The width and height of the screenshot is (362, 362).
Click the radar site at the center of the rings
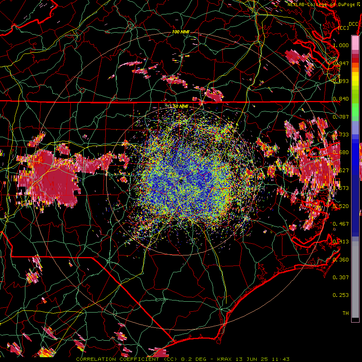click(x=181, y=181)
